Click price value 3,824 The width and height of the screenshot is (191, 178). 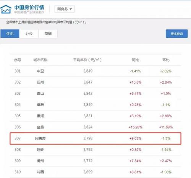click(x=88, y=127)
